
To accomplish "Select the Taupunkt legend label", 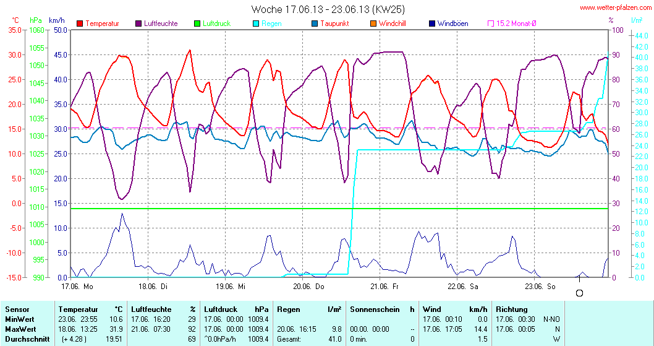I will (x=334, y=24).
